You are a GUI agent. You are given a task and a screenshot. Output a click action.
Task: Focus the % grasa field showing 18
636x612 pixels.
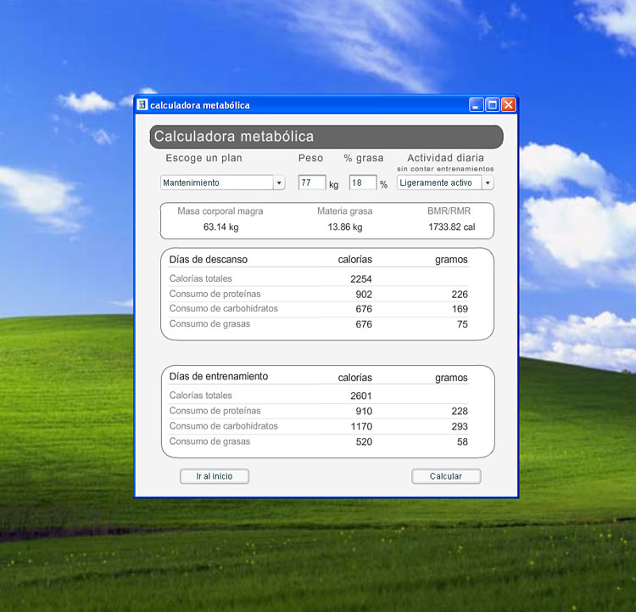[362, 182]
